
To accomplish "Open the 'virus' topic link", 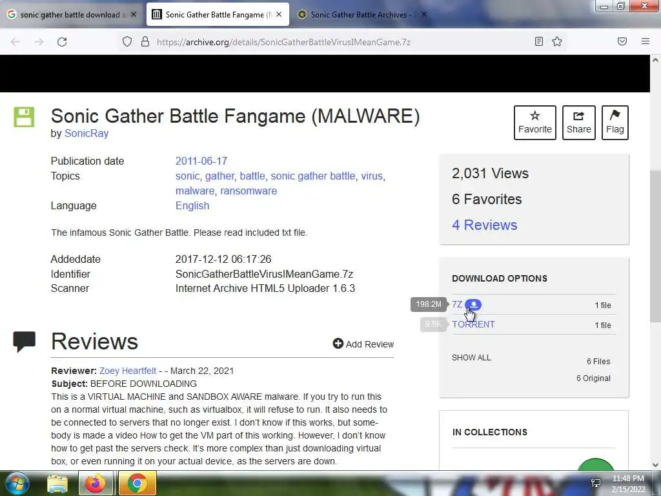I will click(x=372, y=176).
